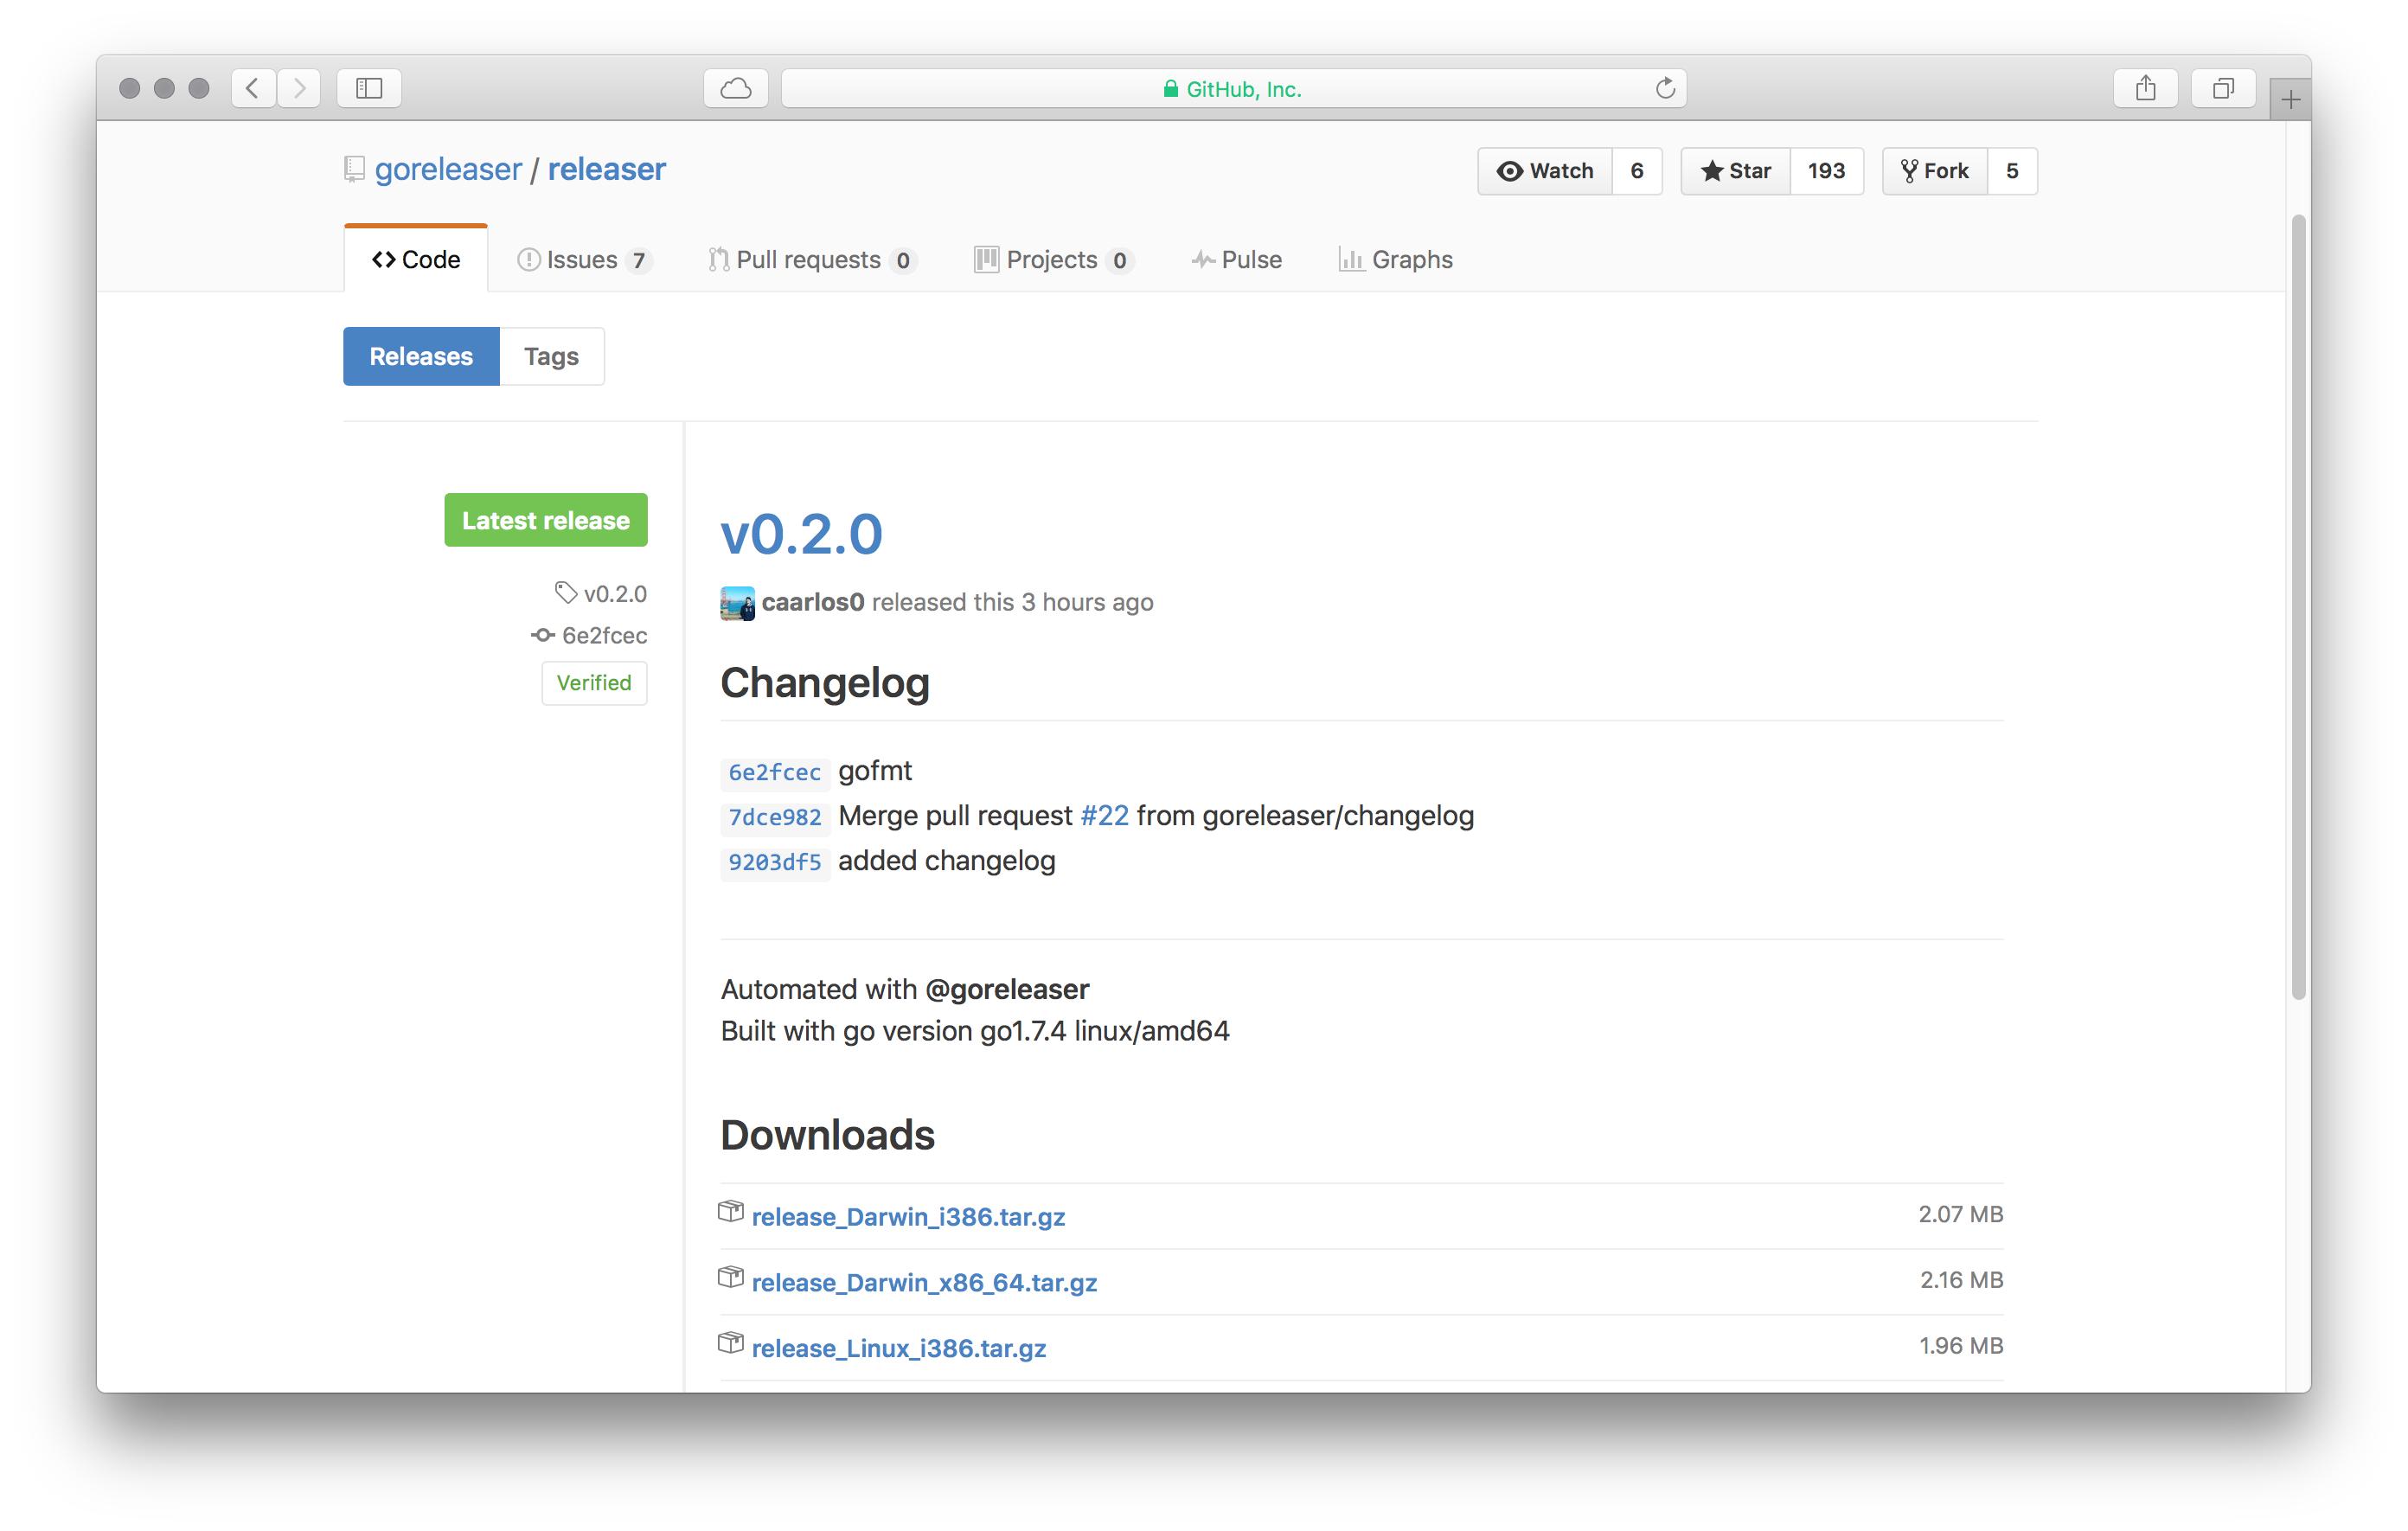
Task: Fork the releaser repository
Action: click(1935, 171)
